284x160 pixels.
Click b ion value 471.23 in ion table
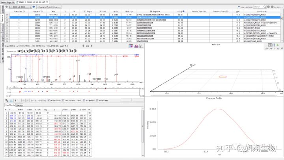click(13, 121)
